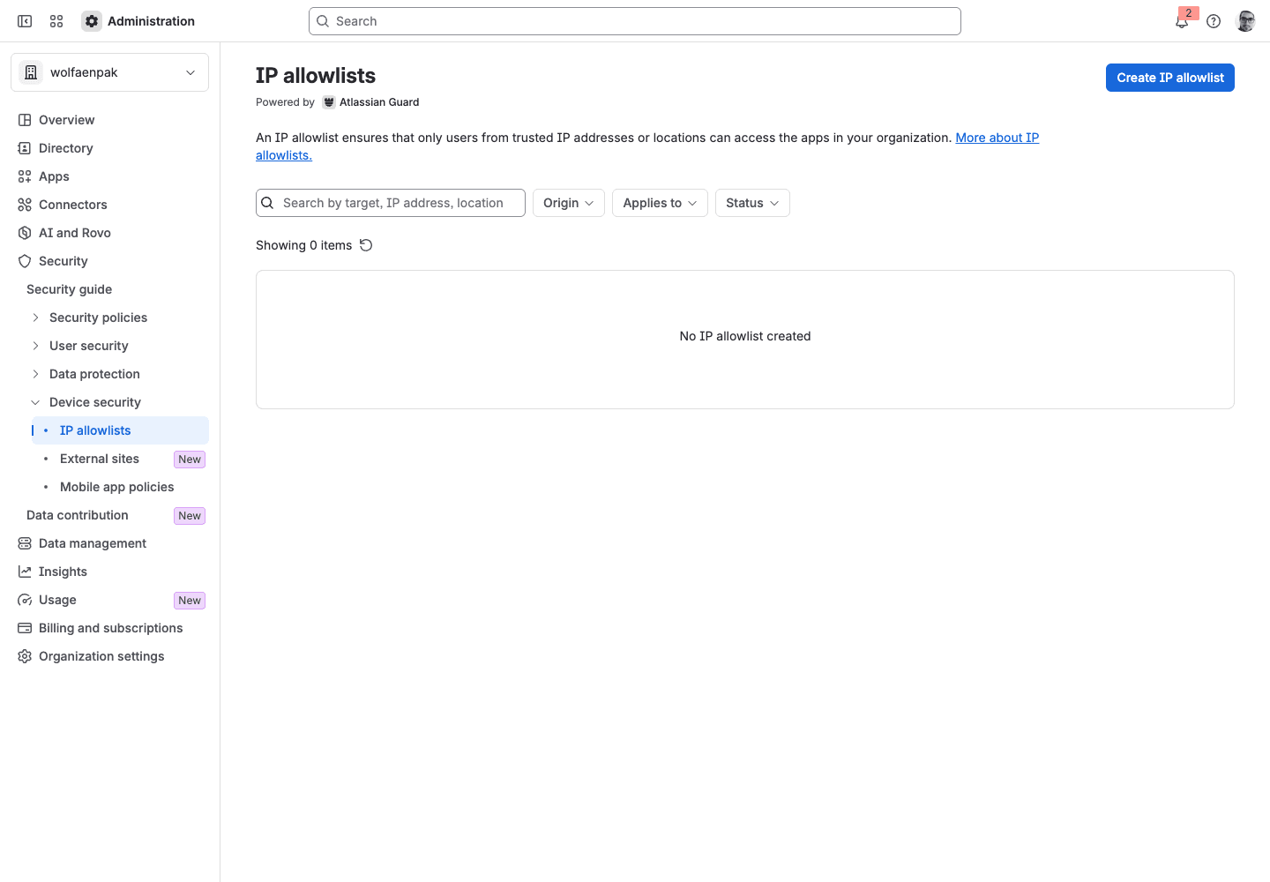Expand the Data protection section
1270x882 pixels.
coord(35,374)
